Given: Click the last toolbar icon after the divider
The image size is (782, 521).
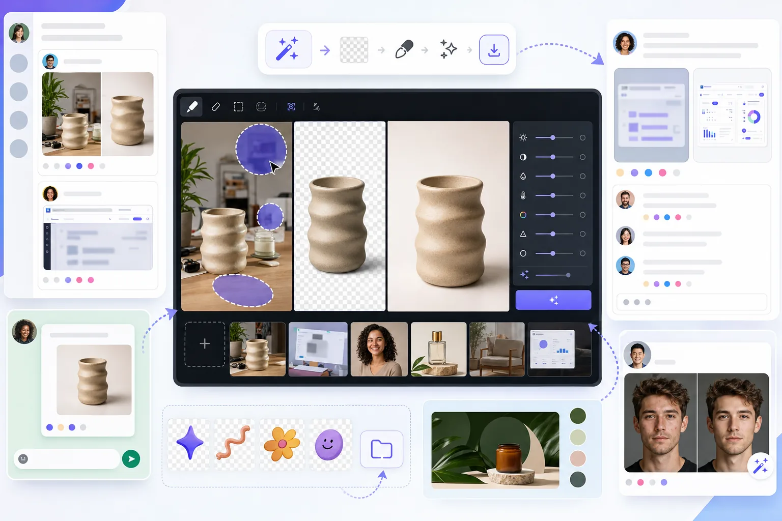Looking at the screenshot, I should point(316,107).
